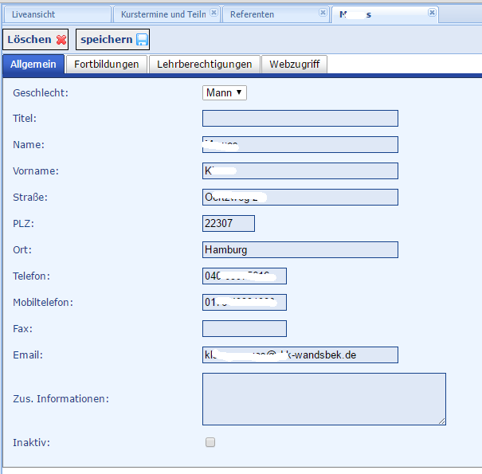The image size is (482, 474).
Task: Switch to the Liveansicht tab
Action: (56, 14)
